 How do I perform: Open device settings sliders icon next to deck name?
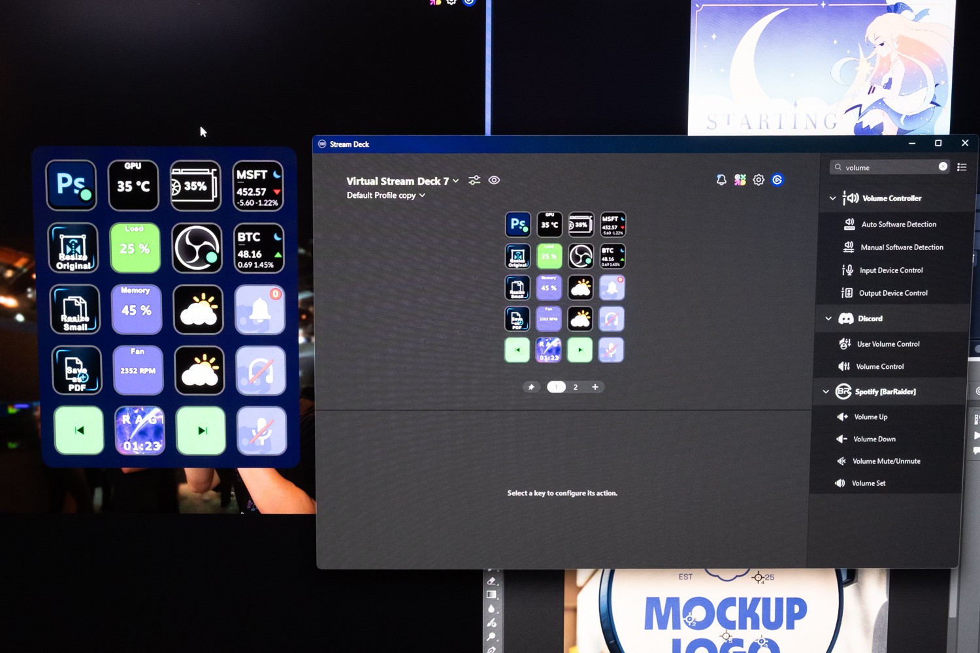[x=474, y=180]
